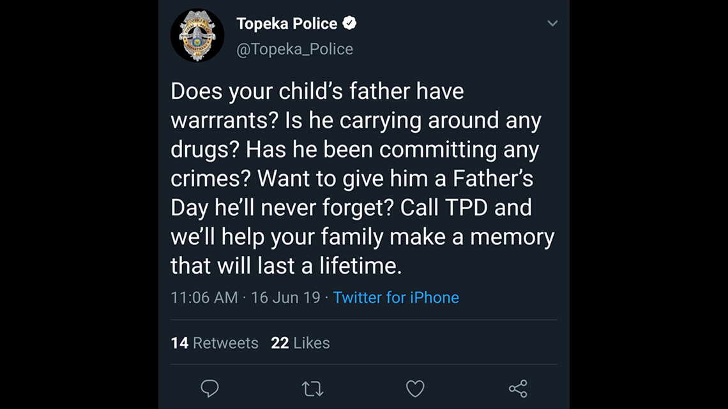Open the Twitter for iPhone link

396,297
